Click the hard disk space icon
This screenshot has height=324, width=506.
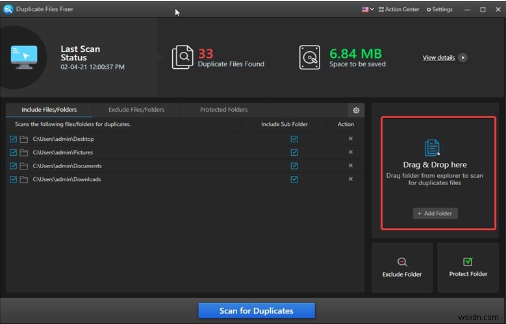tap(309, 57)
